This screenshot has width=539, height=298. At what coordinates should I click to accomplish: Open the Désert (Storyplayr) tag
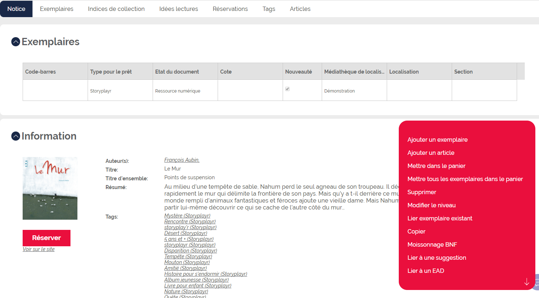pos(186,233)
